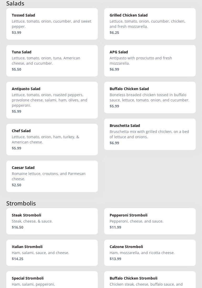
Task: Open the APG Salad card
Action: (150, 61)
